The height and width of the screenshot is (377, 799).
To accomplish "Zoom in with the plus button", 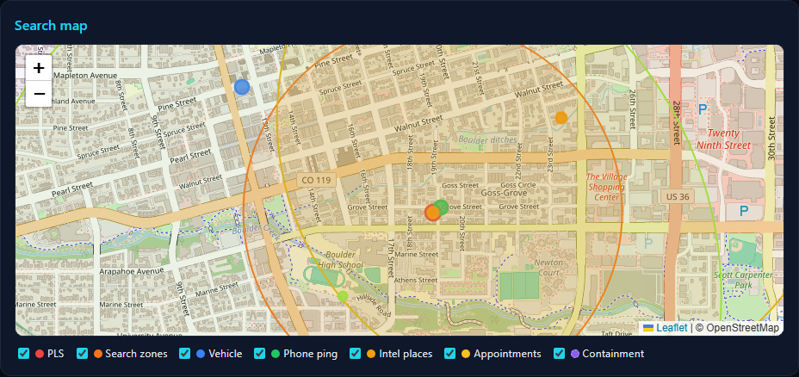I will tap(39, 68).
